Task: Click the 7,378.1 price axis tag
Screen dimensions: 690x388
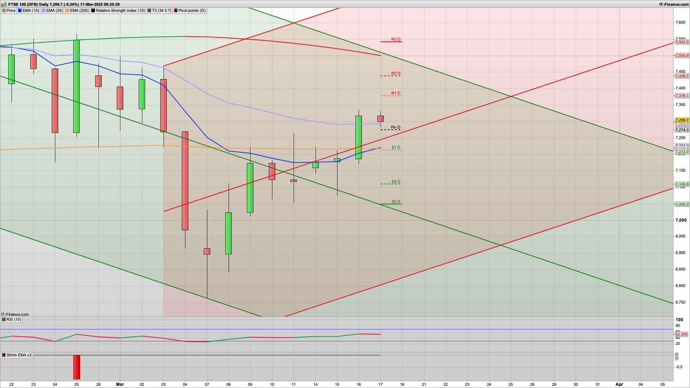Action: tap(682, 96)
